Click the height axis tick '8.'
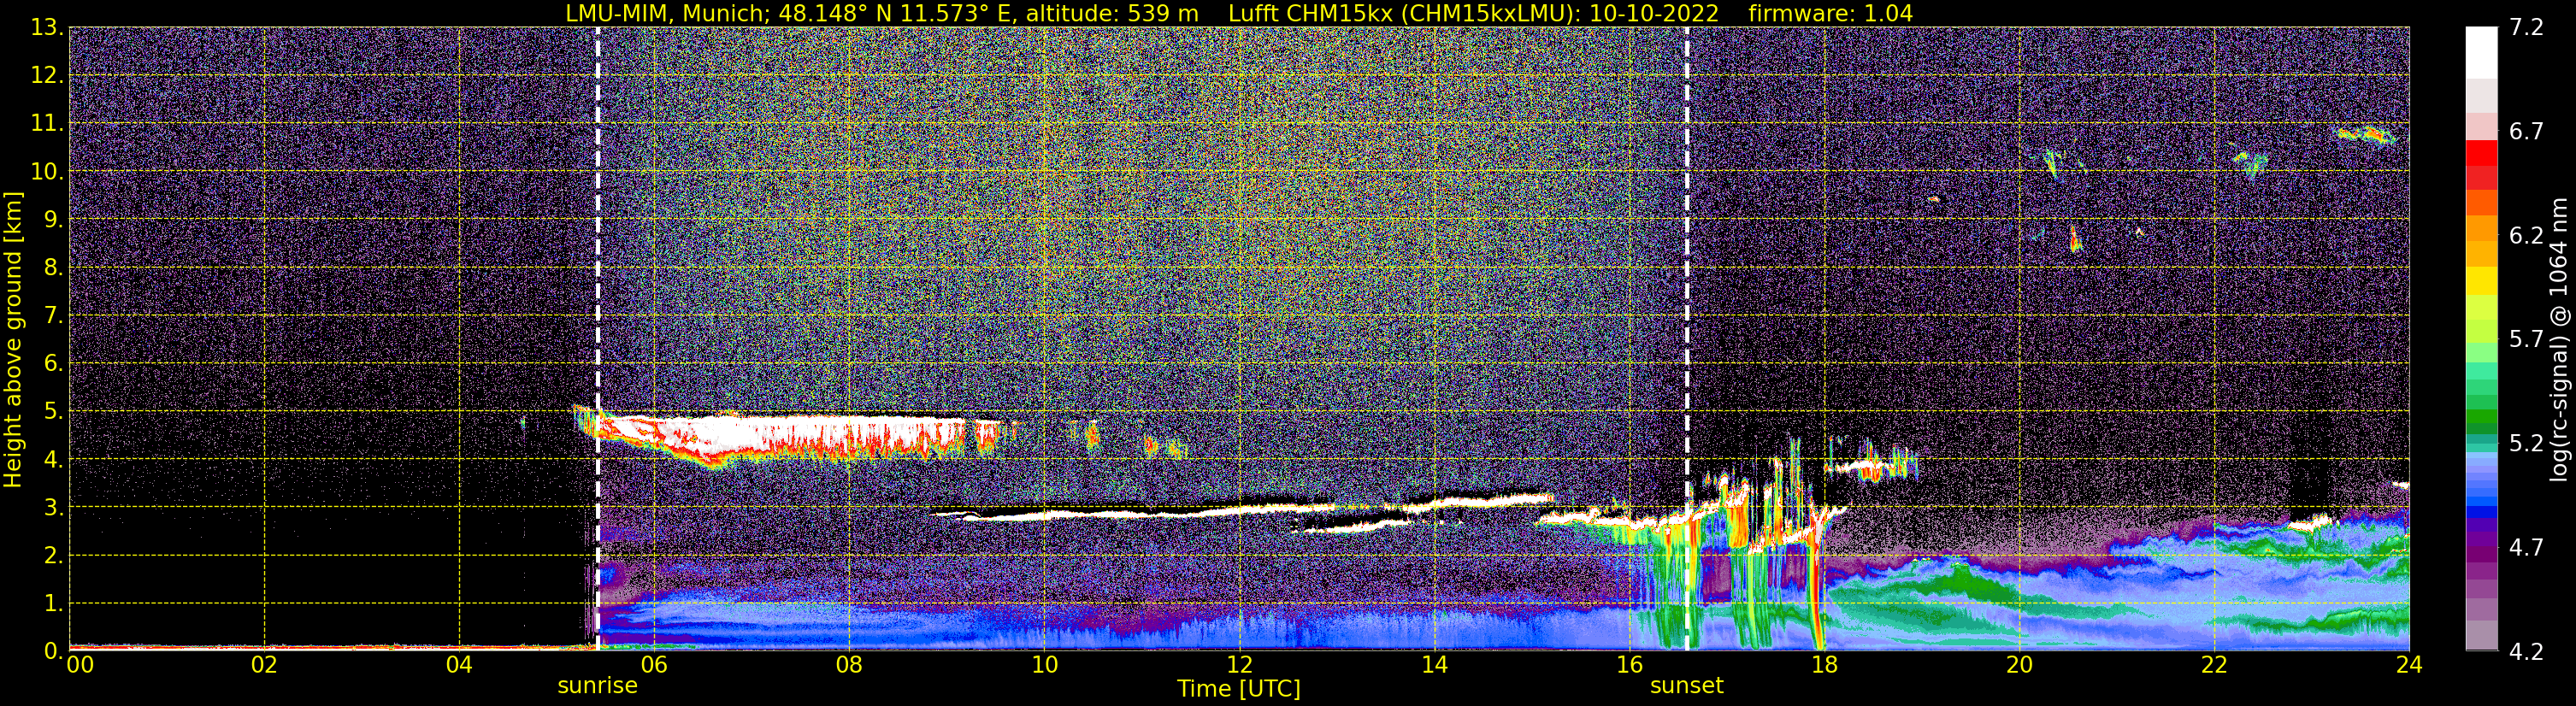The height and width of the screenshot is (706, 2576). coord(52,268)
